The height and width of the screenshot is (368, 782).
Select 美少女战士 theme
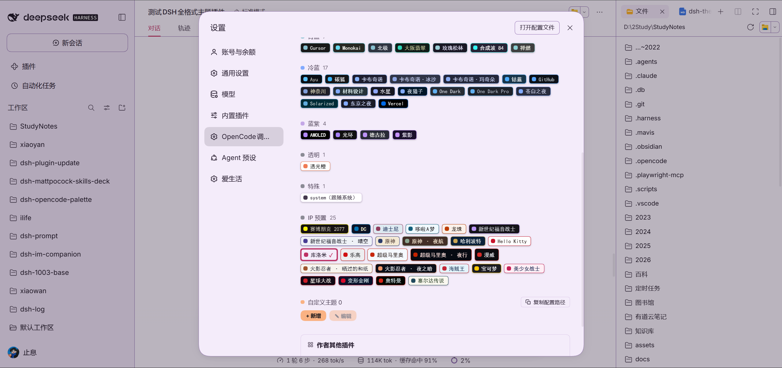524,269
